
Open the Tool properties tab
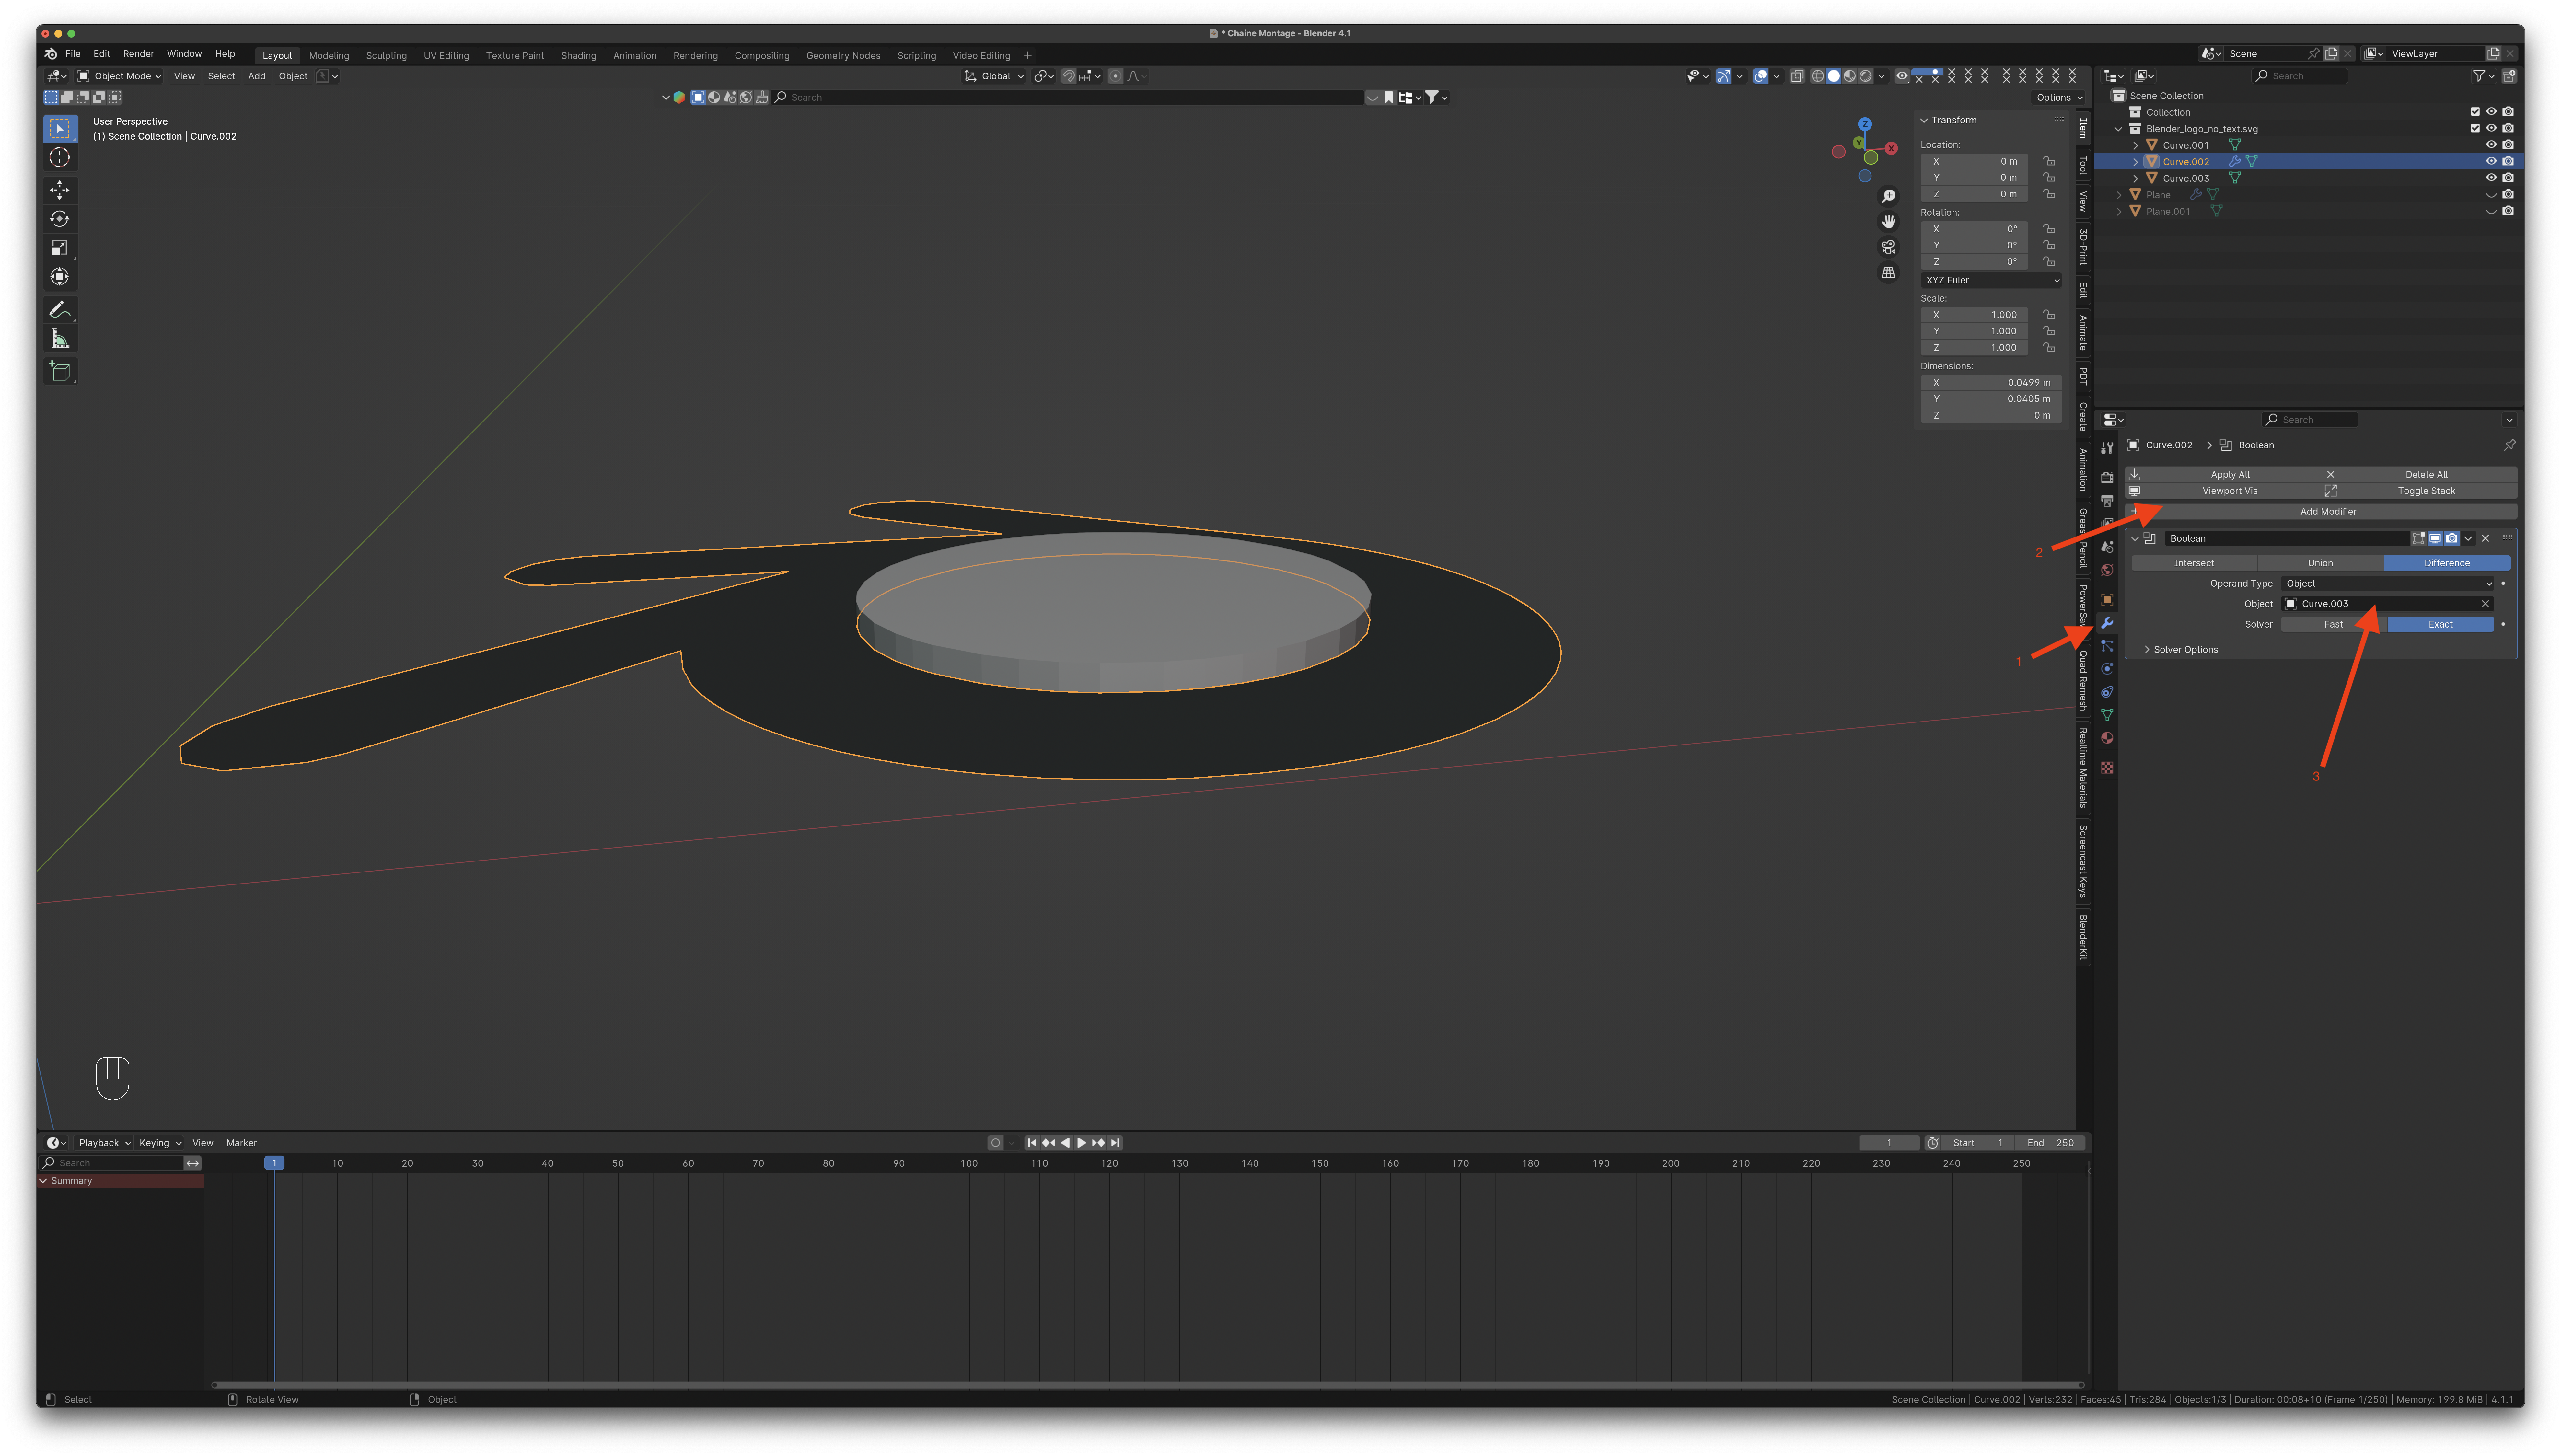(2107, 448)
